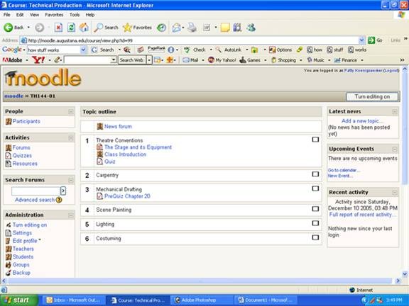Open The Stage and its Equipment link
The height and width of the screenshot is (306, 409).
pyautogui.click(x=138, y=147)
